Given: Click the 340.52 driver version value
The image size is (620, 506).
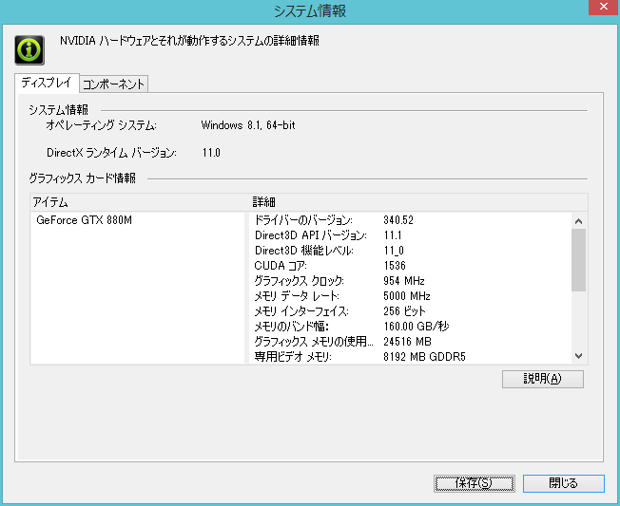Looking at the screenshot, I should [398, 220].
